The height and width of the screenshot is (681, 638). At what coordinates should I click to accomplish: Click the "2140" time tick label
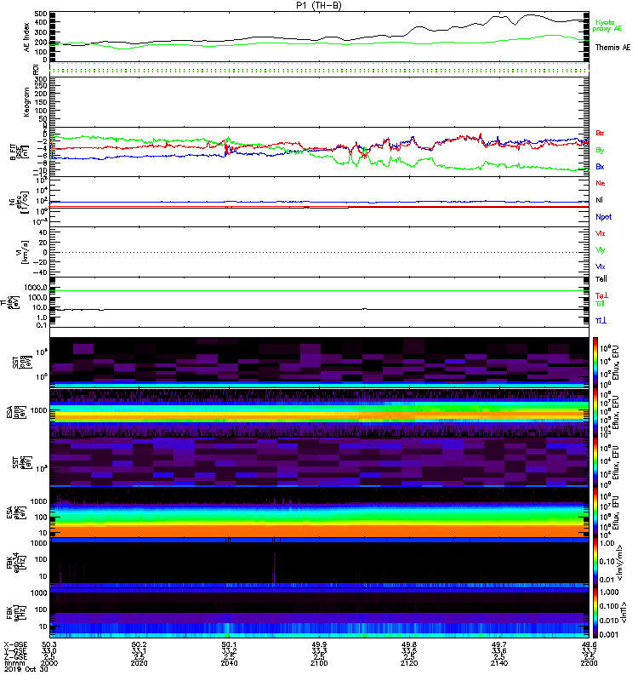[499, 663]
